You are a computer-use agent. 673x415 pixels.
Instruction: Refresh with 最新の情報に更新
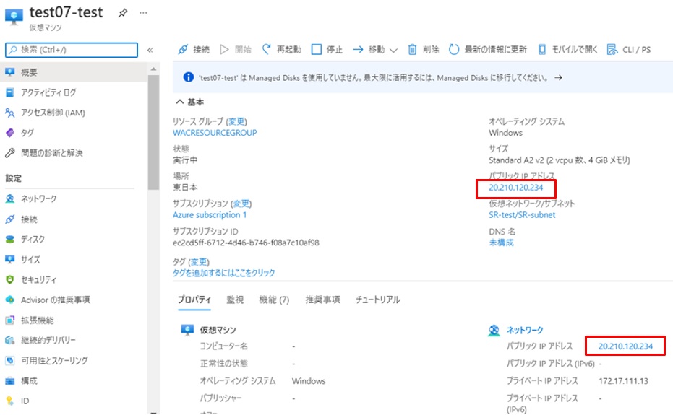(487, 49)
